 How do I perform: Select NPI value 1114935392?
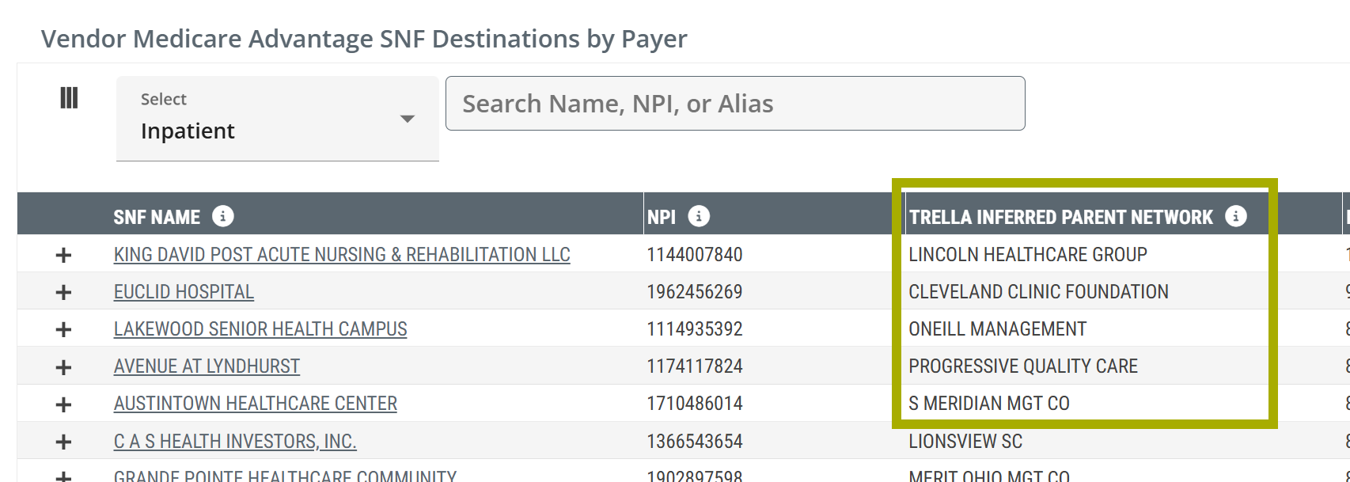coord(695,329)
